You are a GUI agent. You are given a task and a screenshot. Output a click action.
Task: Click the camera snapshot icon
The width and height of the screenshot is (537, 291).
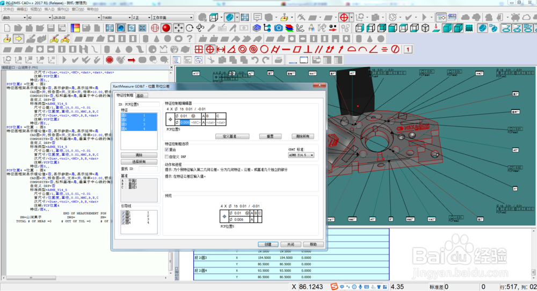pyautogui.click(x=278, y=28)
